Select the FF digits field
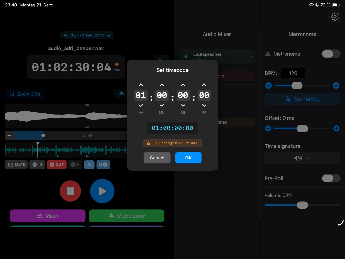The image size is (345, 259). coord(204,95)
